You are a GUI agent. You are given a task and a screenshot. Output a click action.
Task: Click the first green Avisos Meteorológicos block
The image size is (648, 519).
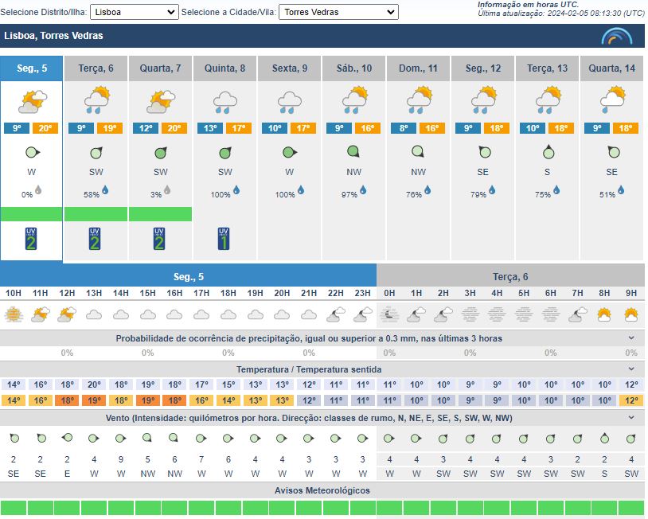coord(14,508)
